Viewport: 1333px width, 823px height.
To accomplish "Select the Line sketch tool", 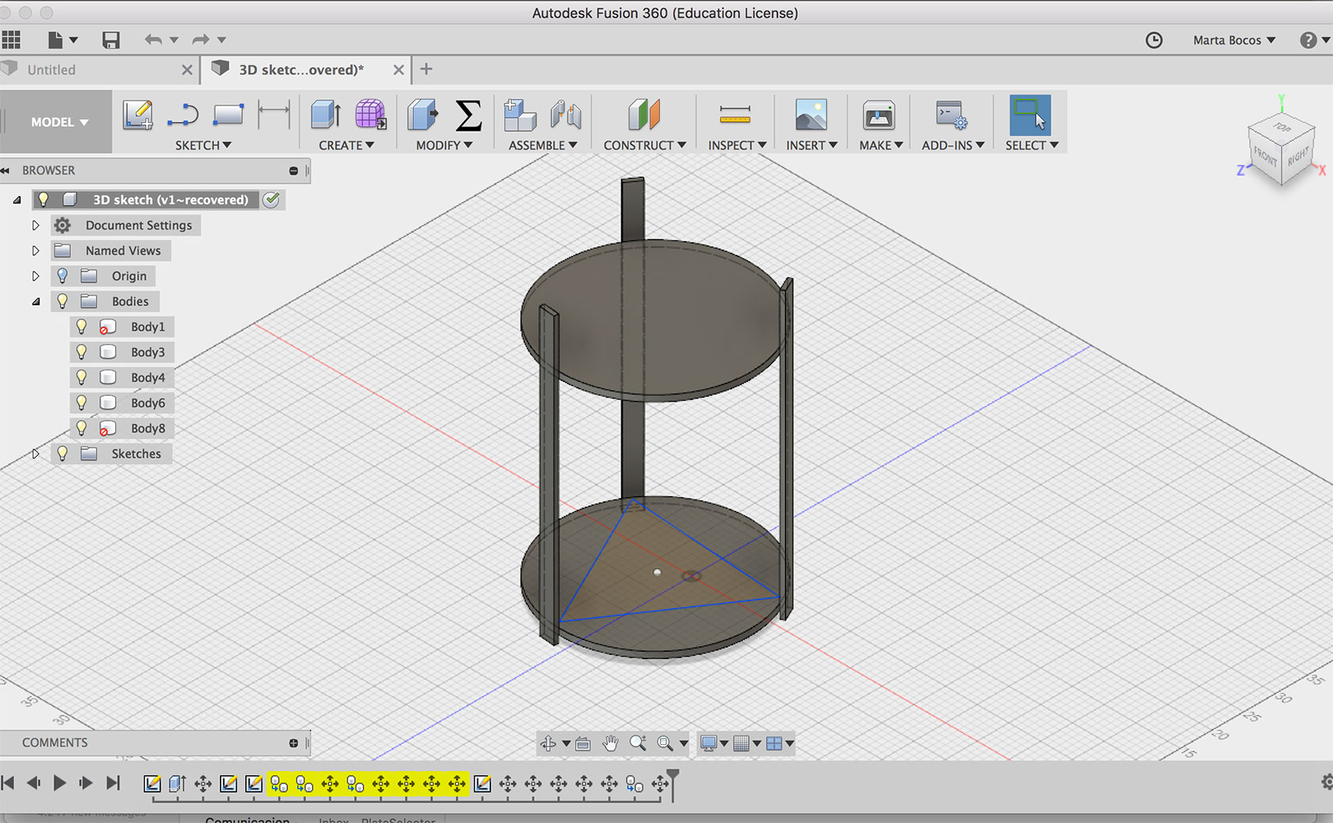I will tap(183, 115).
